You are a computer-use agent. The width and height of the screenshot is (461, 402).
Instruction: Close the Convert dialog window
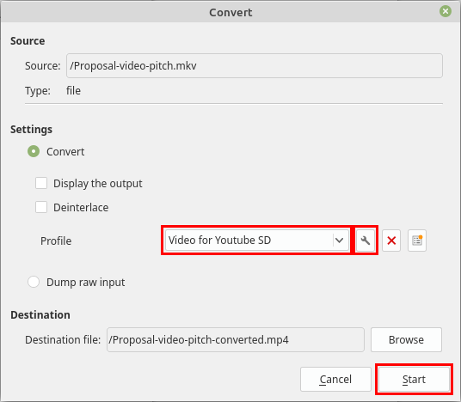point(446,11)
